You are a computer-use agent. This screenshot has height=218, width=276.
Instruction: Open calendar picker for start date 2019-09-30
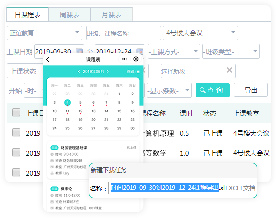tap(79, 51)
